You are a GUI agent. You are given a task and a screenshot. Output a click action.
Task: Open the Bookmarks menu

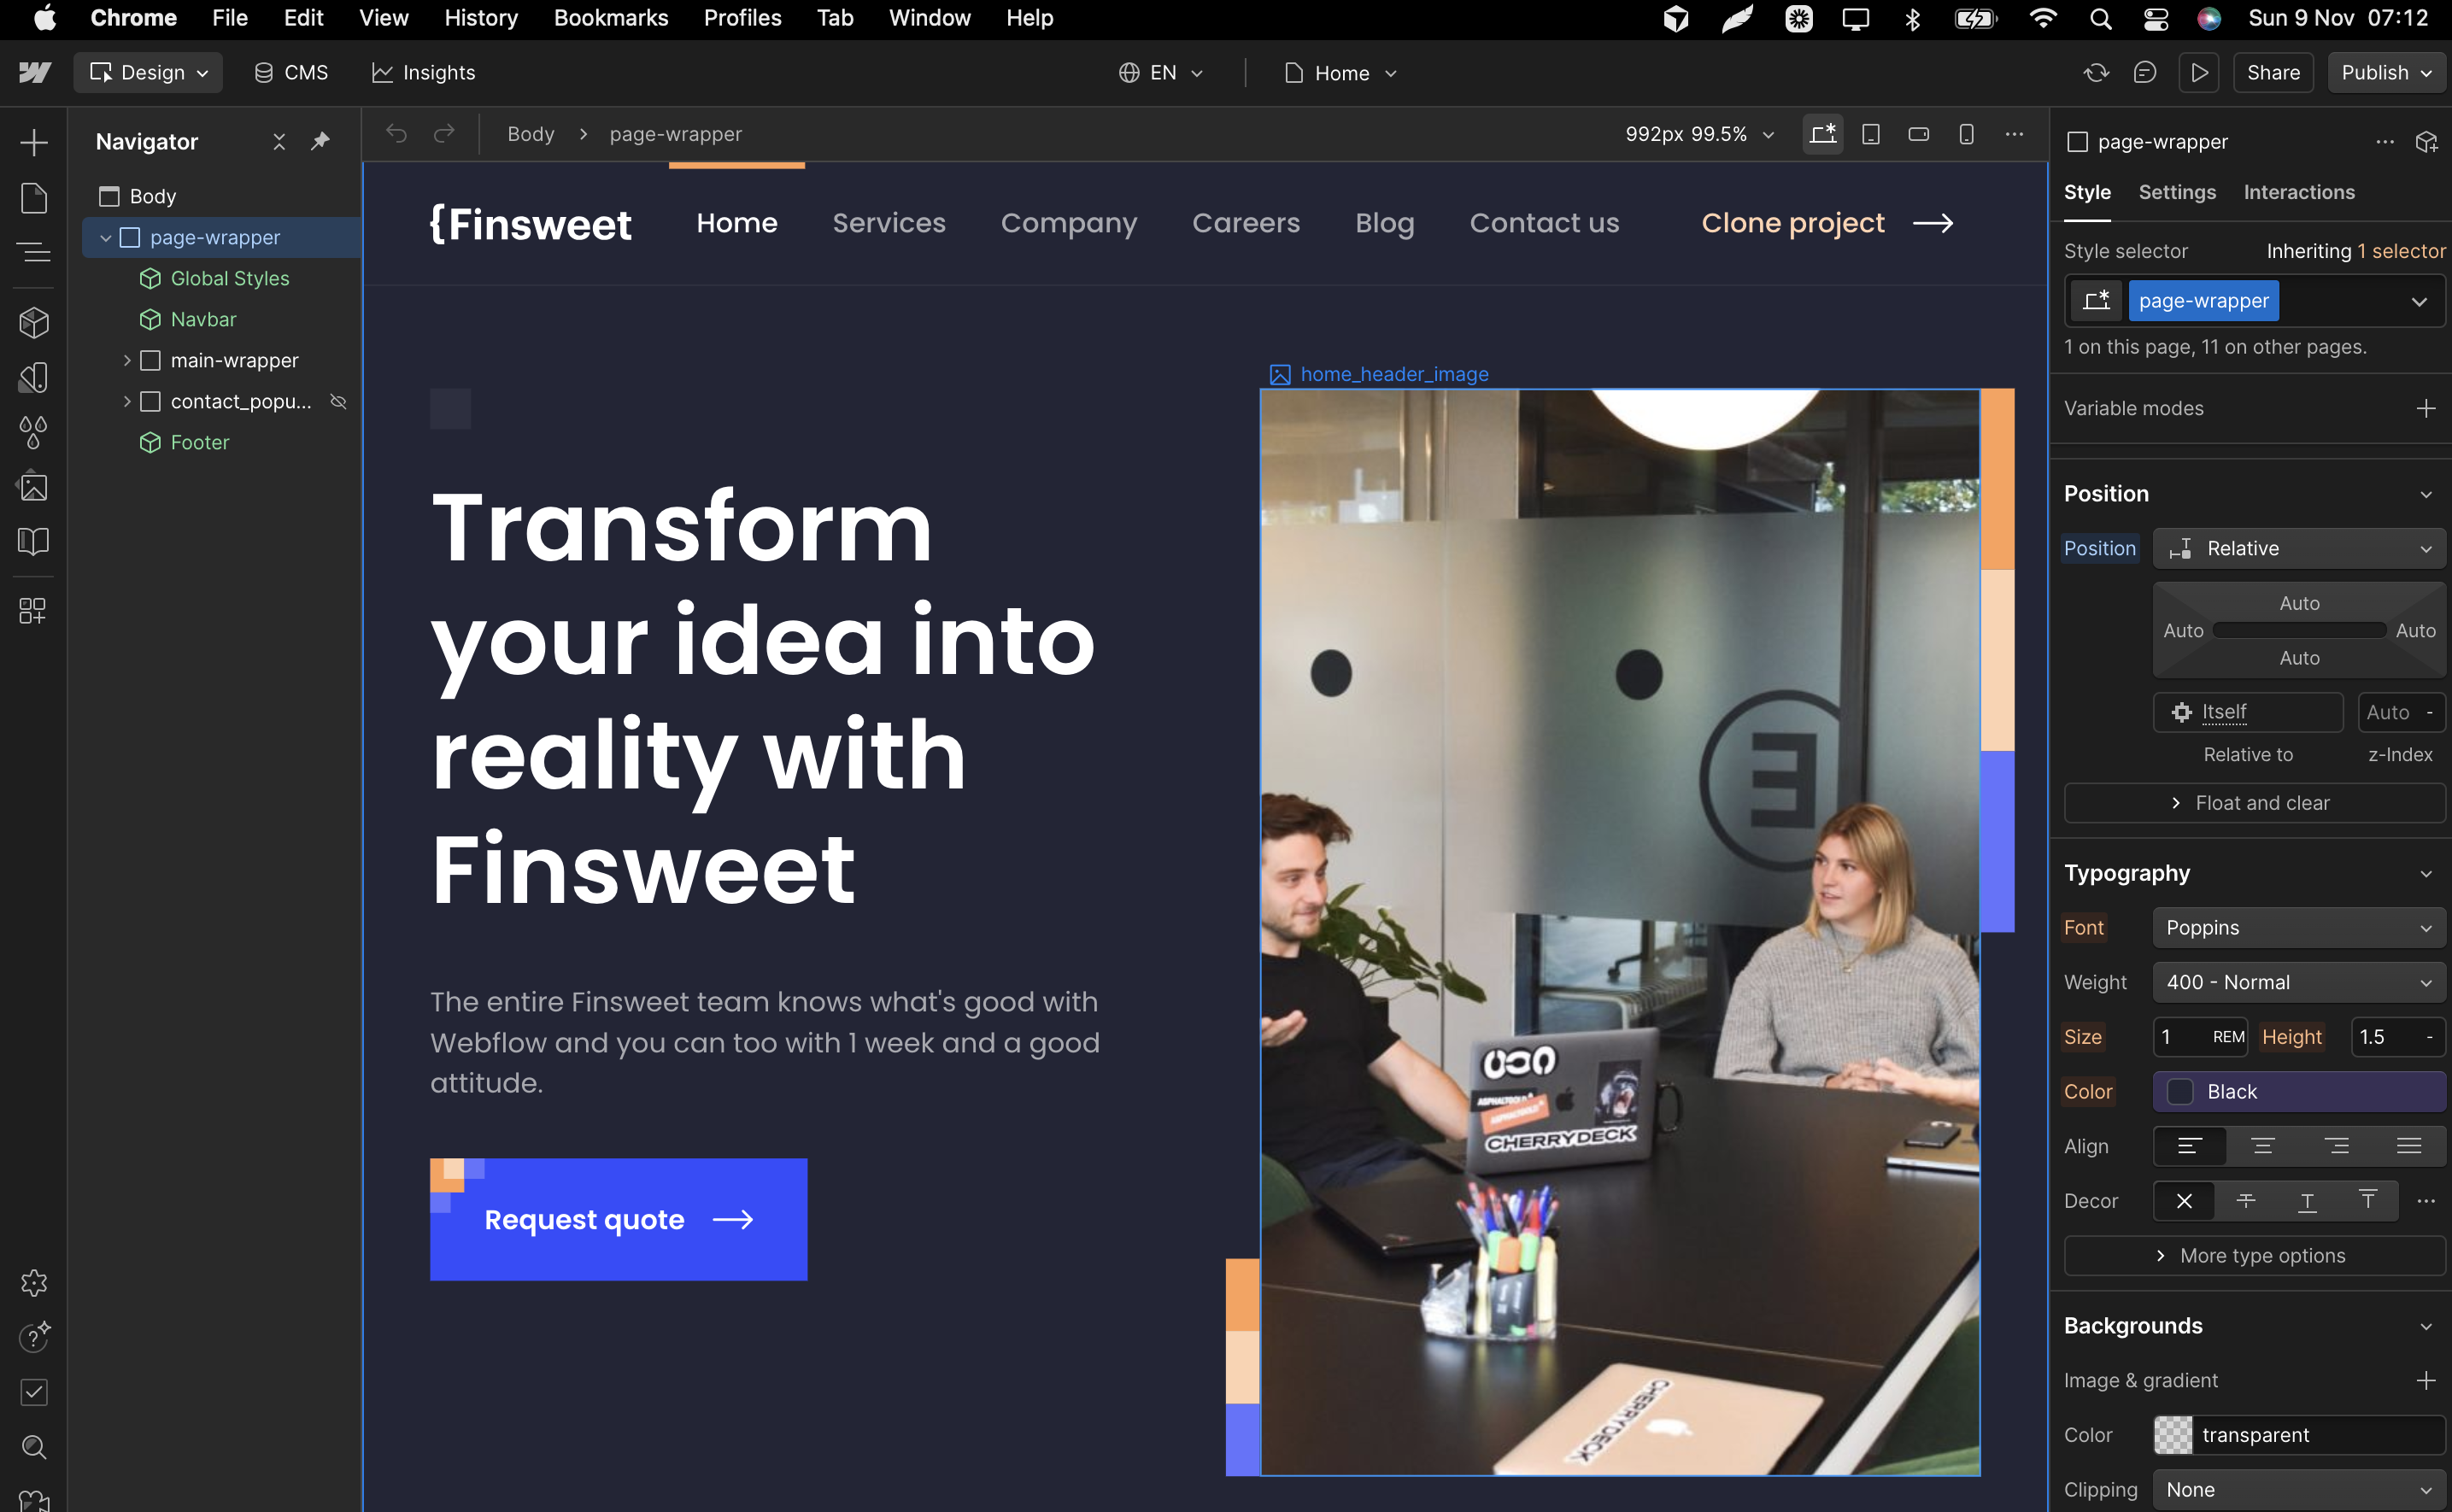[610, 18]
